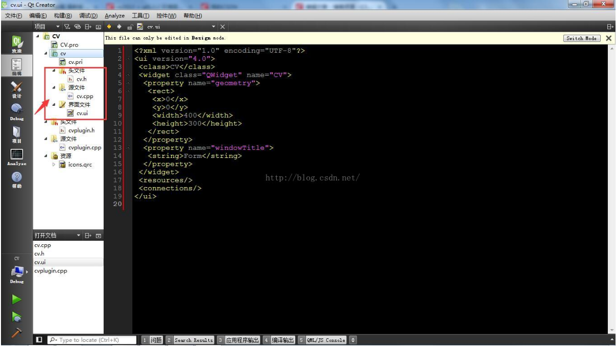616x346 pixels.
Task: Open the 设计 (Design) mode
Action: pos(16,89)
